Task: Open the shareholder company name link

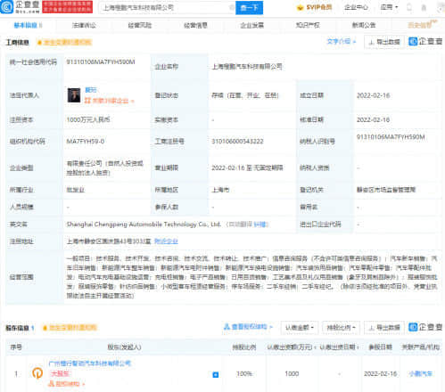Action: point(89,363)
